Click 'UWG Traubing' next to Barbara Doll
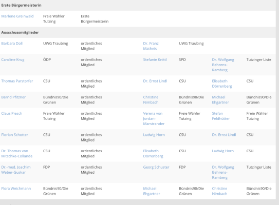Viewport: 279px width, 205px height. click(x=55, y=44)
